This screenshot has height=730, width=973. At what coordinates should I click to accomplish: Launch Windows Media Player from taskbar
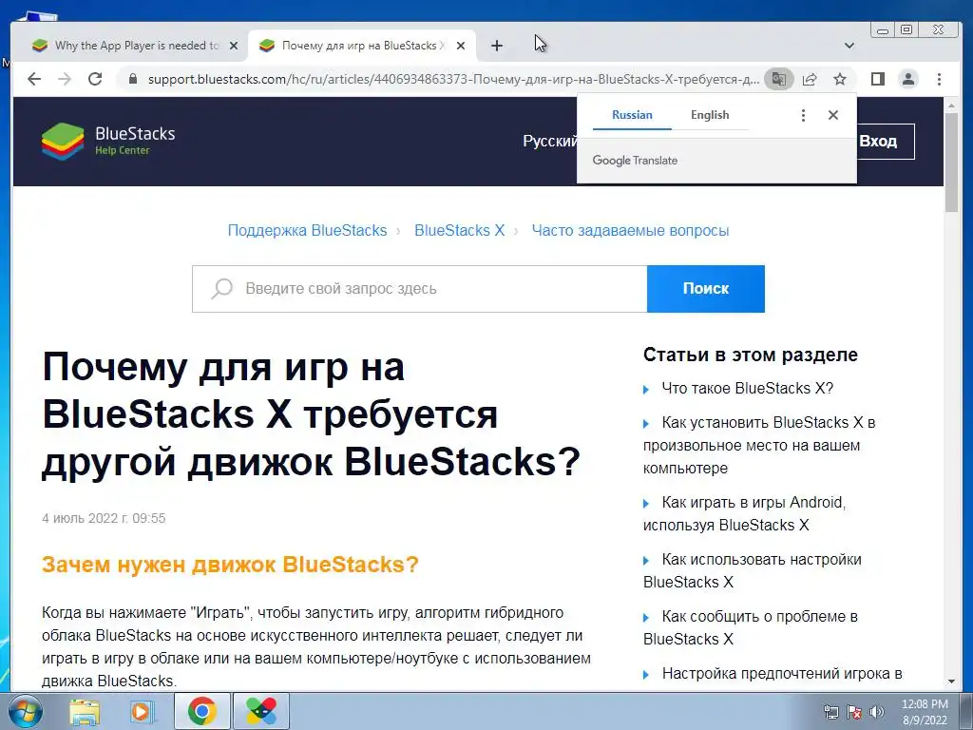point(143,711)
